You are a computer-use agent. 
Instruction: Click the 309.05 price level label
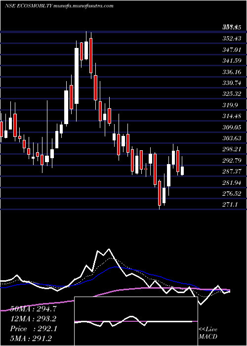pos(231,128)
